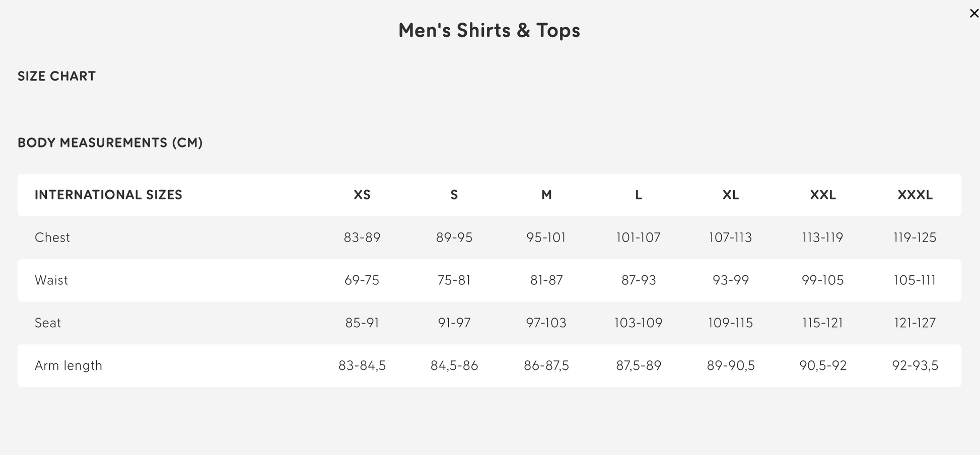Select the L size column header
The width and height of the screenshot is (980, 455).
[638, 195]
